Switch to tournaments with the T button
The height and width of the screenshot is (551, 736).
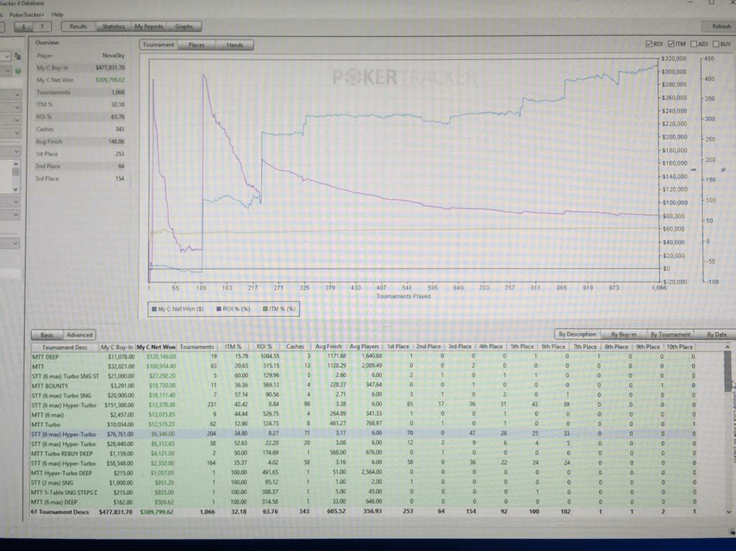point(42,27)
